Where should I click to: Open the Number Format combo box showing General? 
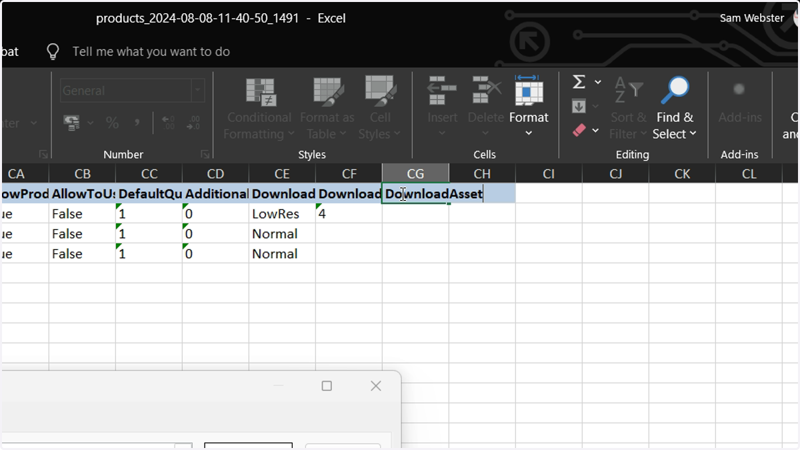[132, 91]
